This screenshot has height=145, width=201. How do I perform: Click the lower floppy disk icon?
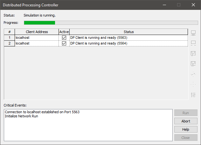pyautogui.click(x=193, y=64)
